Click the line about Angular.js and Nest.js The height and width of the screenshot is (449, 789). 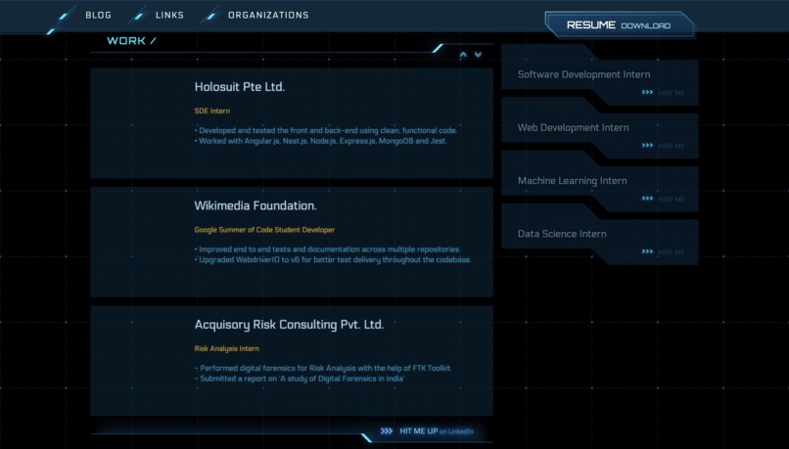point(320,141)
